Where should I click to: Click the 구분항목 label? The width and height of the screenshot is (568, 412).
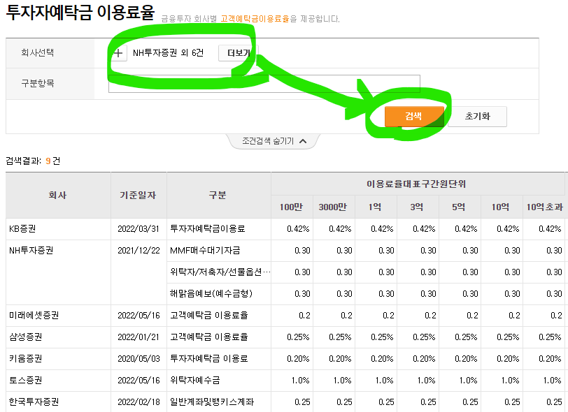[37, 84]
